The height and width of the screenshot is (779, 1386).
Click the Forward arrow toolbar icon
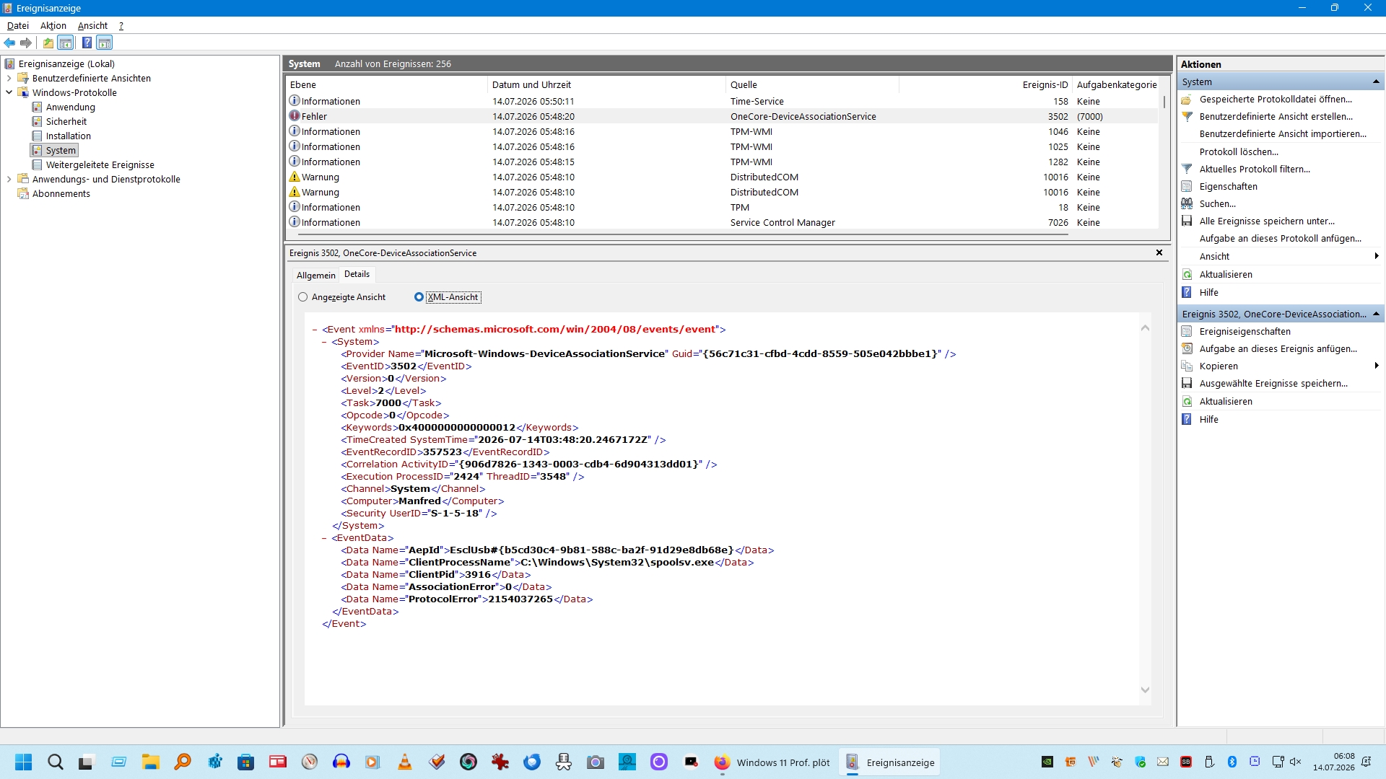pyautogui.click(x=26, y=43)
